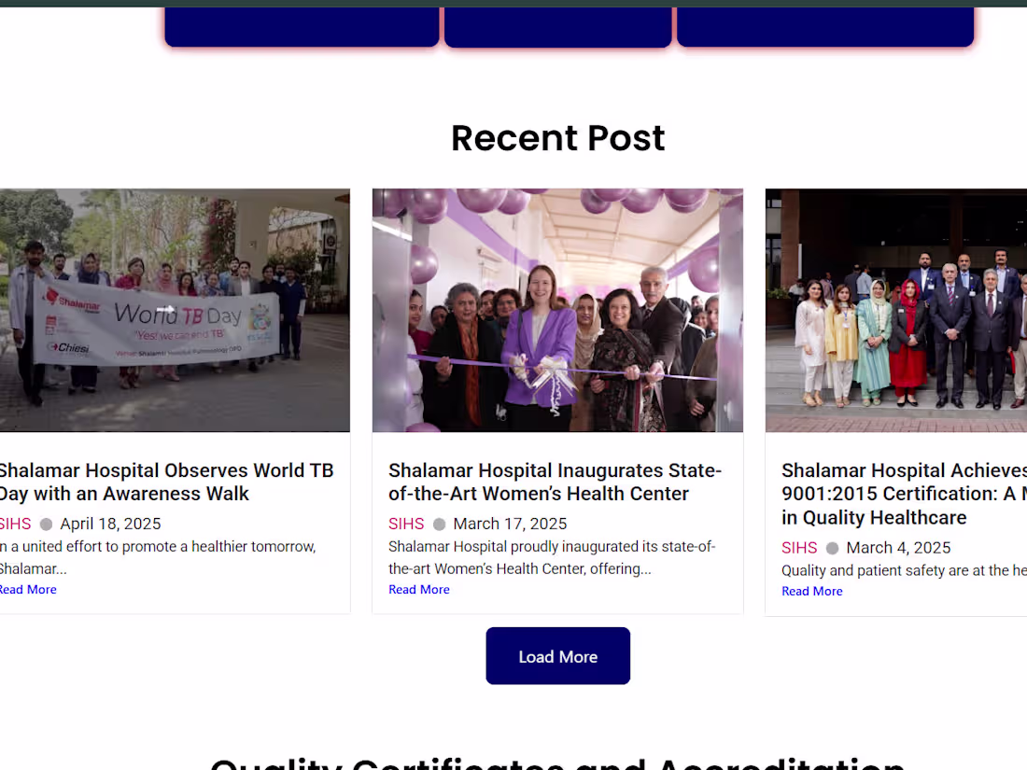Click the gray dot beside March 17, 2025
The width and height of the screenshot is (1027, 770).
coord(438,524)
